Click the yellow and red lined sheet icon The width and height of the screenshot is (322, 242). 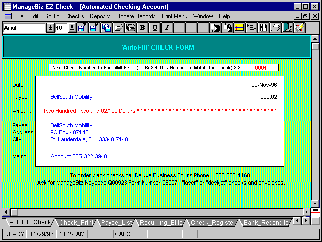[239, 28]
